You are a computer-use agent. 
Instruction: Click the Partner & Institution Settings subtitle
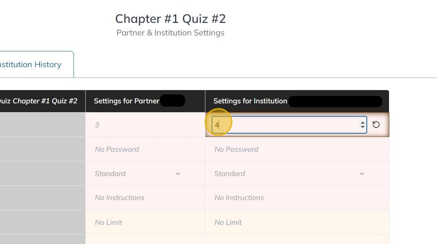[x=171, y=33]
